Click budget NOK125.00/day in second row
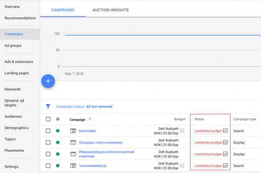Image resolution: width=261 pixels, height=173 pixels. point(166,145)
